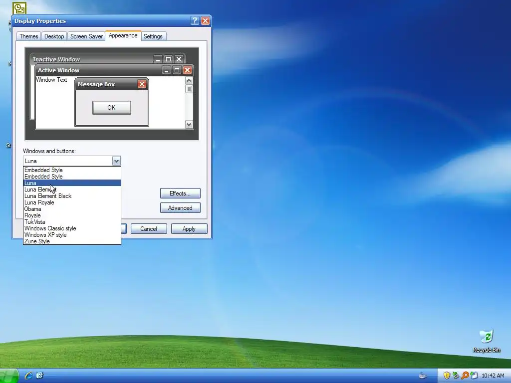Image resolution: width=511 pixels, height=383 pixels.
Task: Select the yellow-green desktop icon above the dialog
Action: pos(19,8)
